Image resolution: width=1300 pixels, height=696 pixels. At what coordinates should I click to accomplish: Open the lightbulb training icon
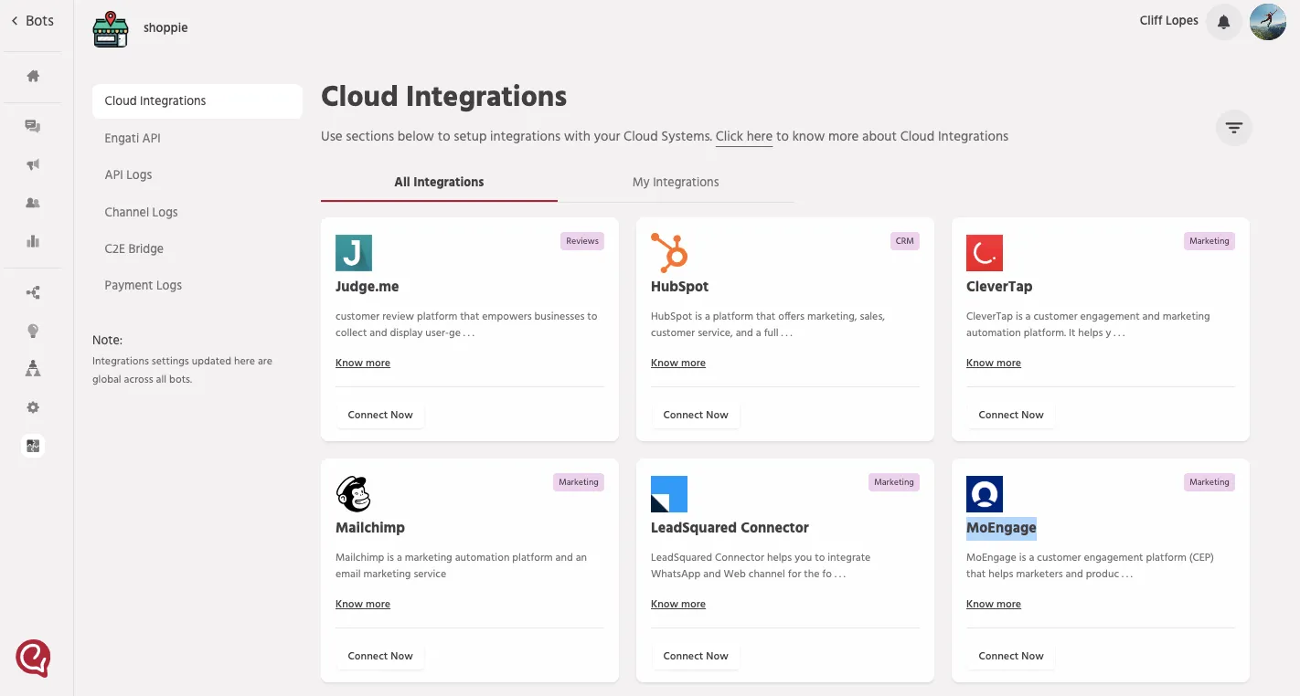[x=33, y=331]
